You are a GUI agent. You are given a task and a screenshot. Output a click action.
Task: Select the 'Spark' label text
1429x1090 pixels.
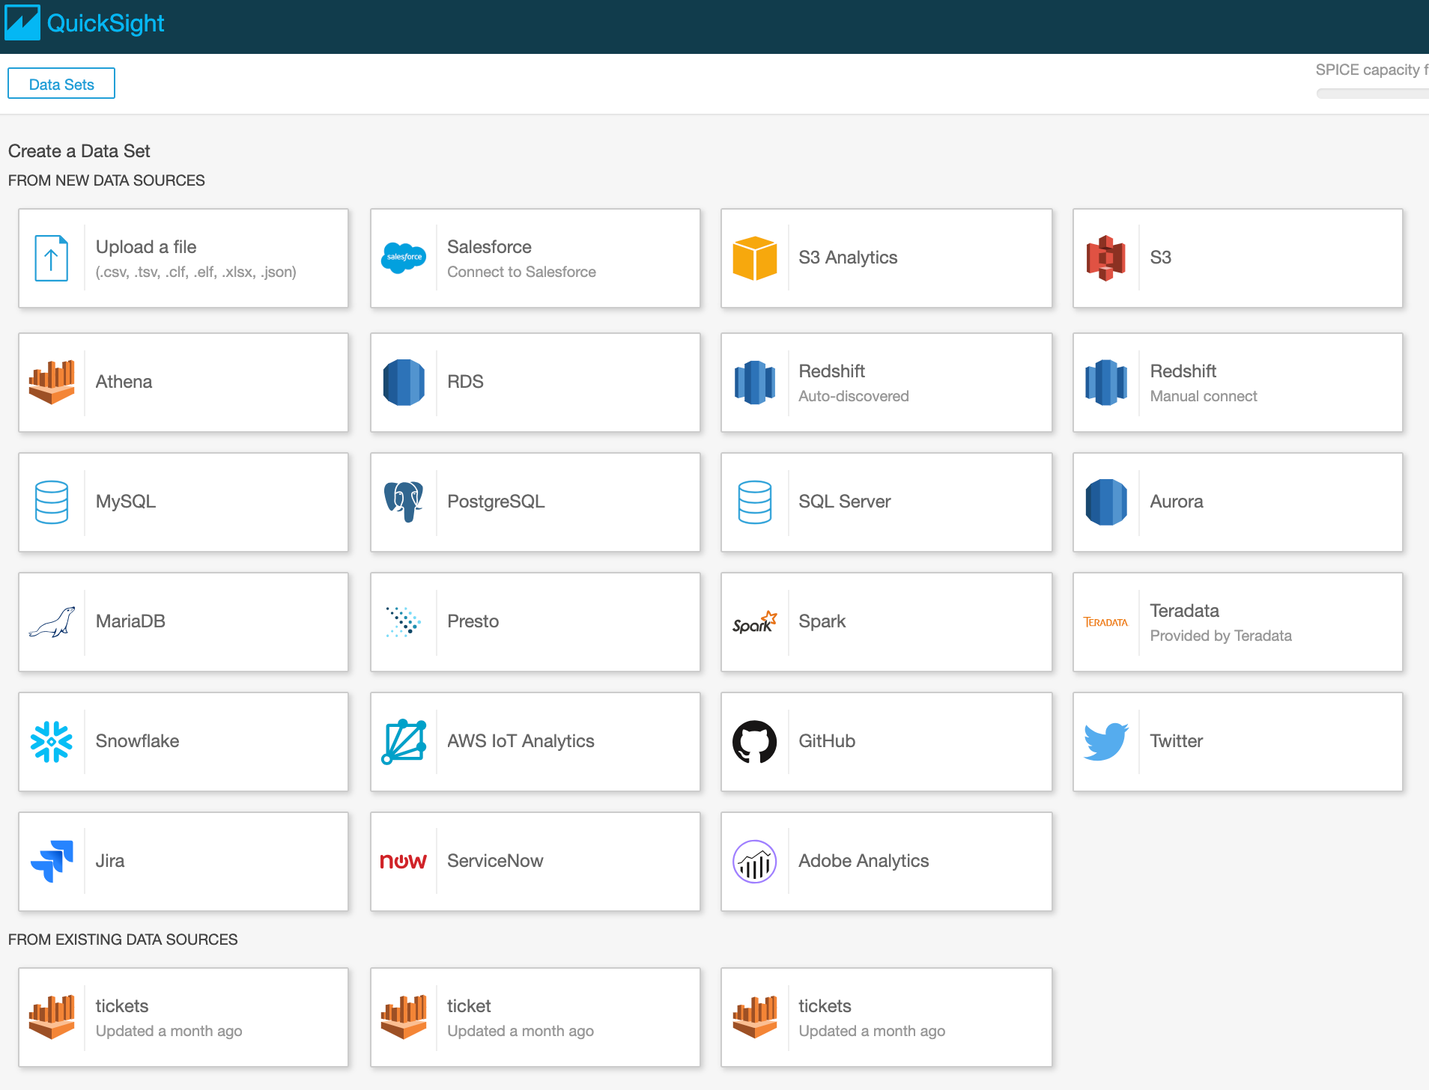pyautogui.click(x=822, y=621)
